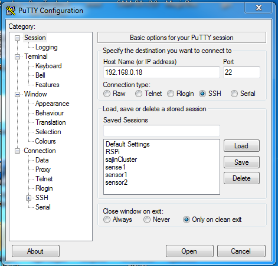Open the Behaviour category
This screenshot has width=278, height=266.
pyautogui.click(x=50, y=113)
